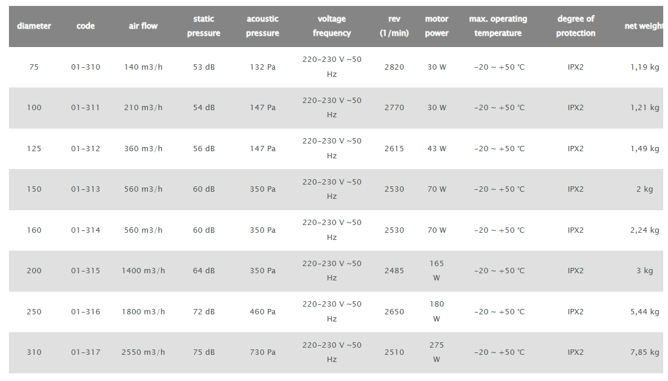Viewport: 668px width, 381px height.
Task: Select the code 01-317 cell
Action: click(86, 352)
